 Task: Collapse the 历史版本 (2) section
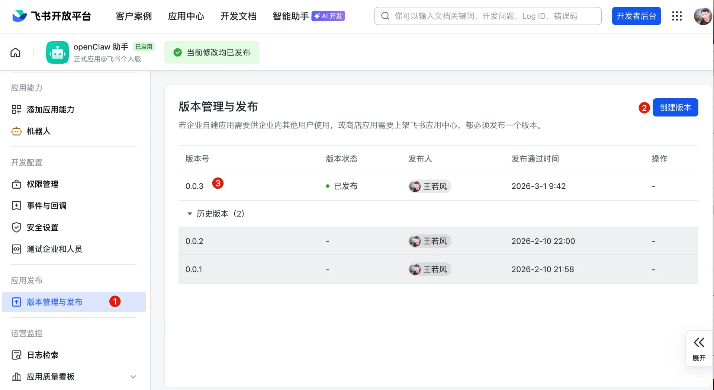pyautogui.click(x=190, y=214)
